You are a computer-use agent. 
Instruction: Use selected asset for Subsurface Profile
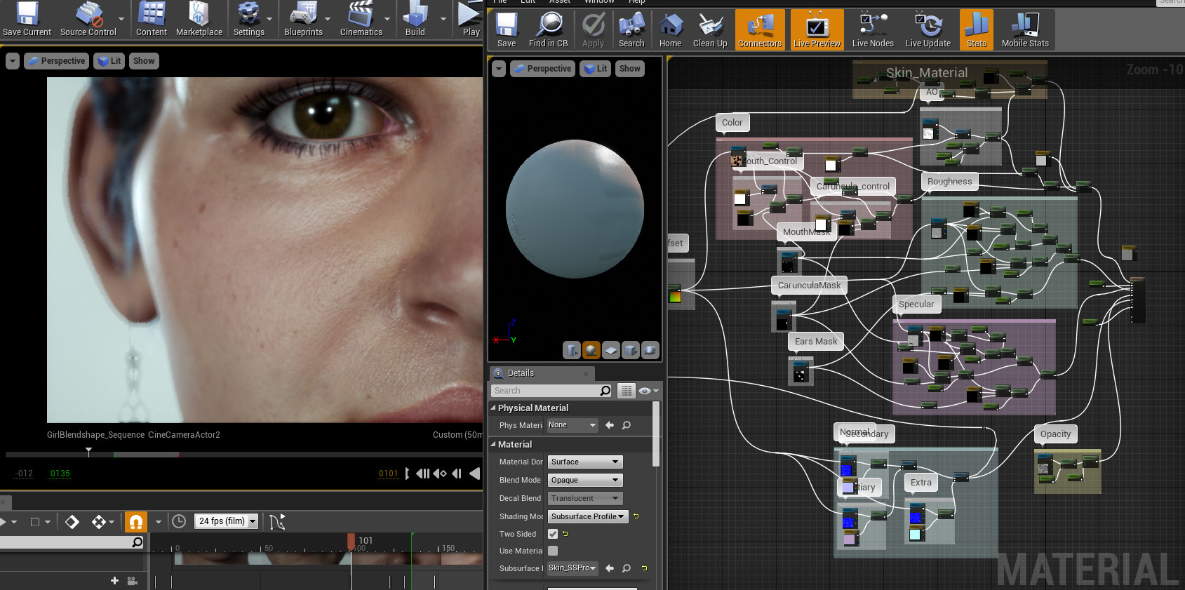610,568
